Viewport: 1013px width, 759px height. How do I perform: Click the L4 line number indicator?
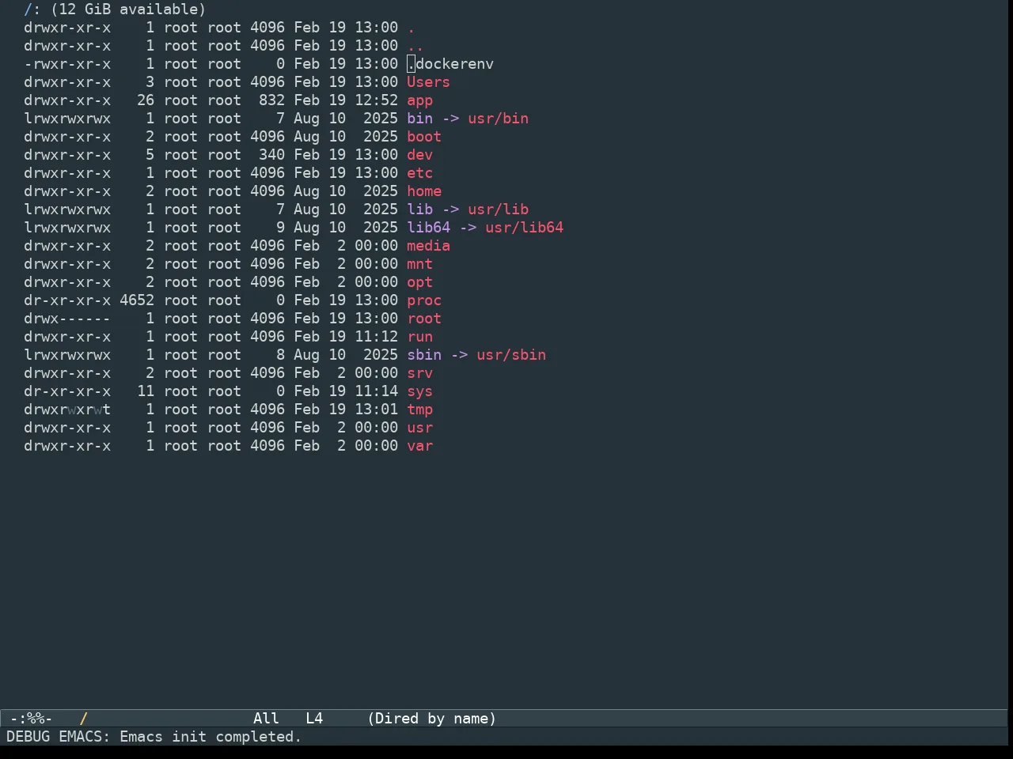(x=314, y=719)
